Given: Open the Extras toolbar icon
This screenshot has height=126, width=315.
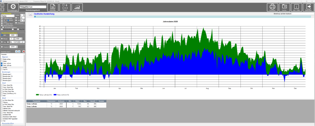Looking at the screenshot, I should (65, 7).
